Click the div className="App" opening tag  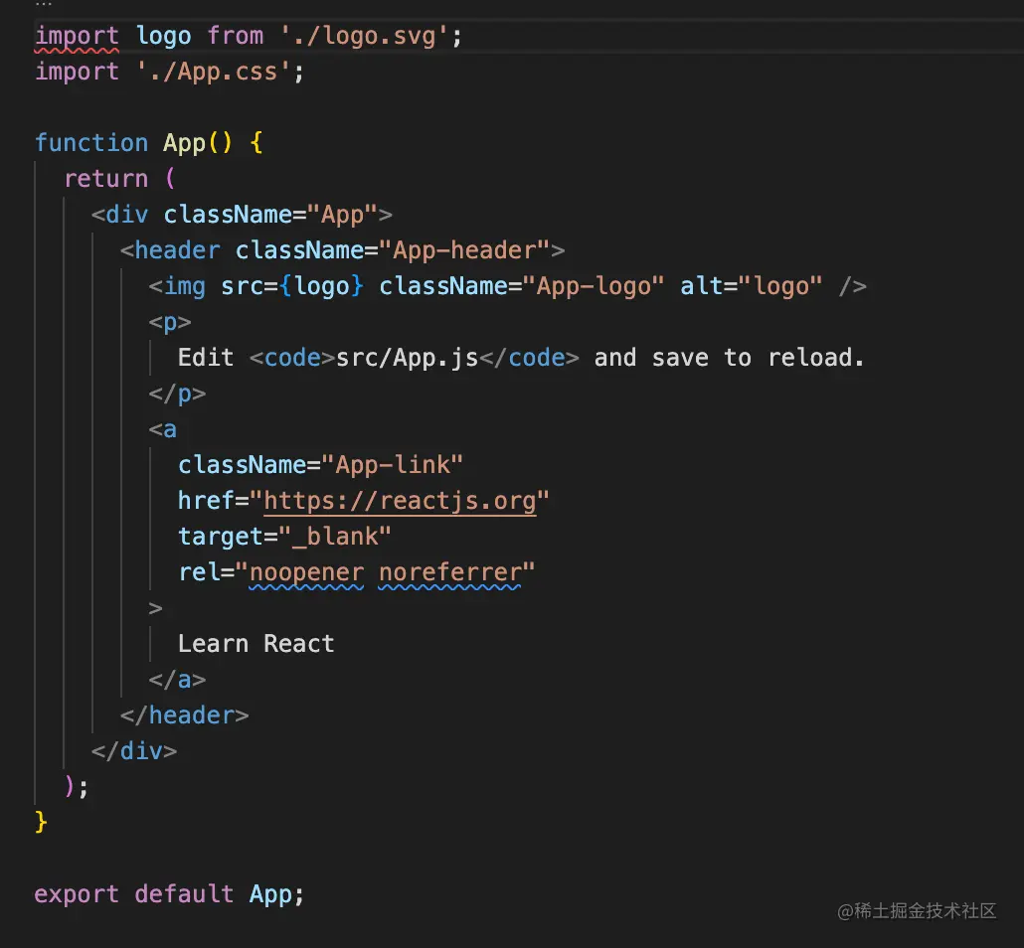click(x=242, y=215)
